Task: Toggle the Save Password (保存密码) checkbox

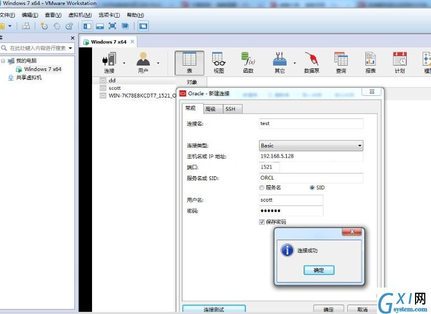Action: (x=262, y=221)
